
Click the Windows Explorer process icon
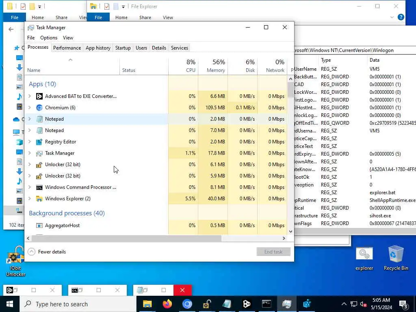coord(39,199)
